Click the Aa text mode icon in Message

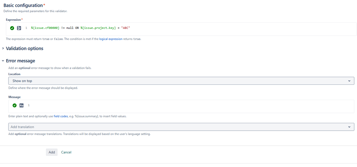coord(22,105)
